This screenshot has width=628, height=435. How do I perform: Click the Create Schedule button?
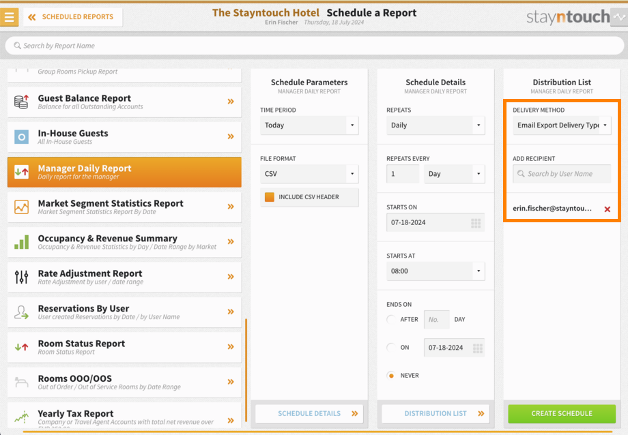[562, 413]
